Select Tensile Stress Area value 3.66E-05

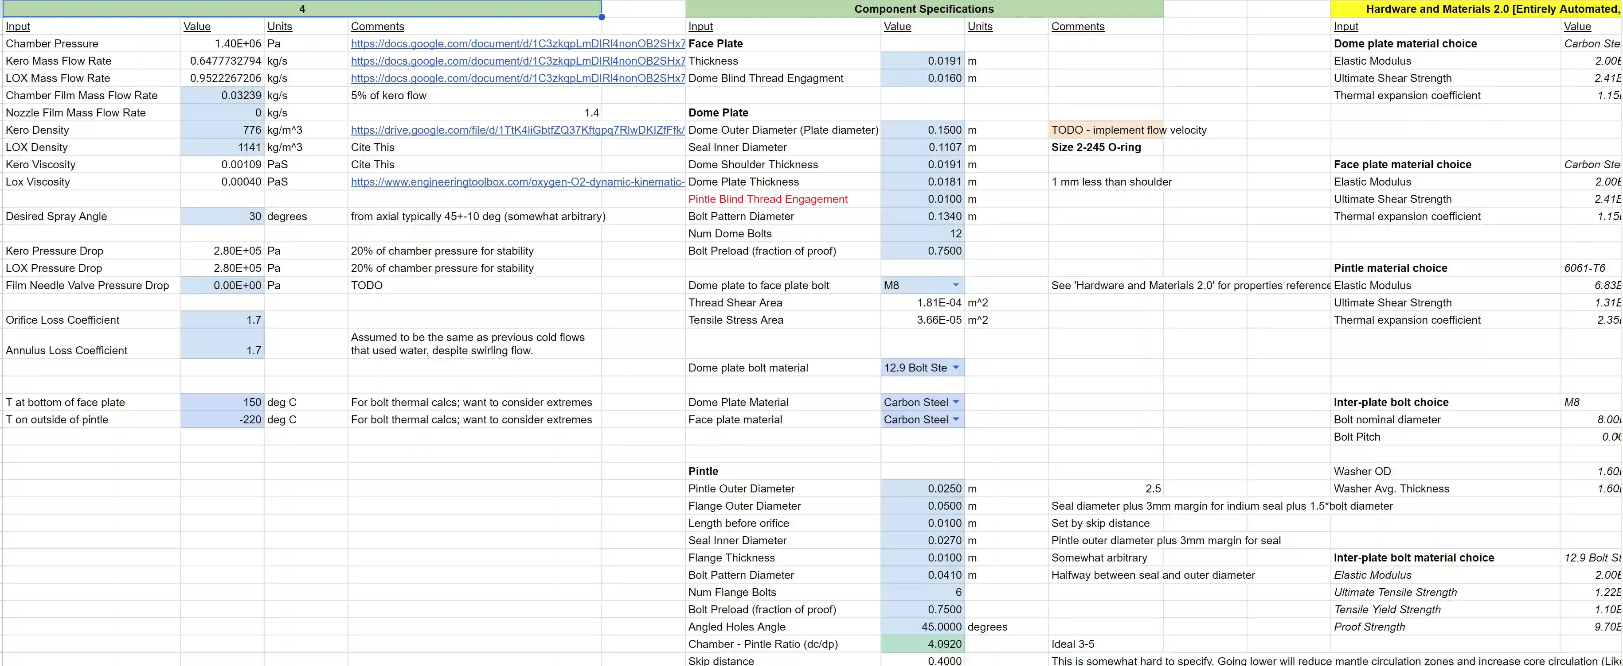(923, 320)
